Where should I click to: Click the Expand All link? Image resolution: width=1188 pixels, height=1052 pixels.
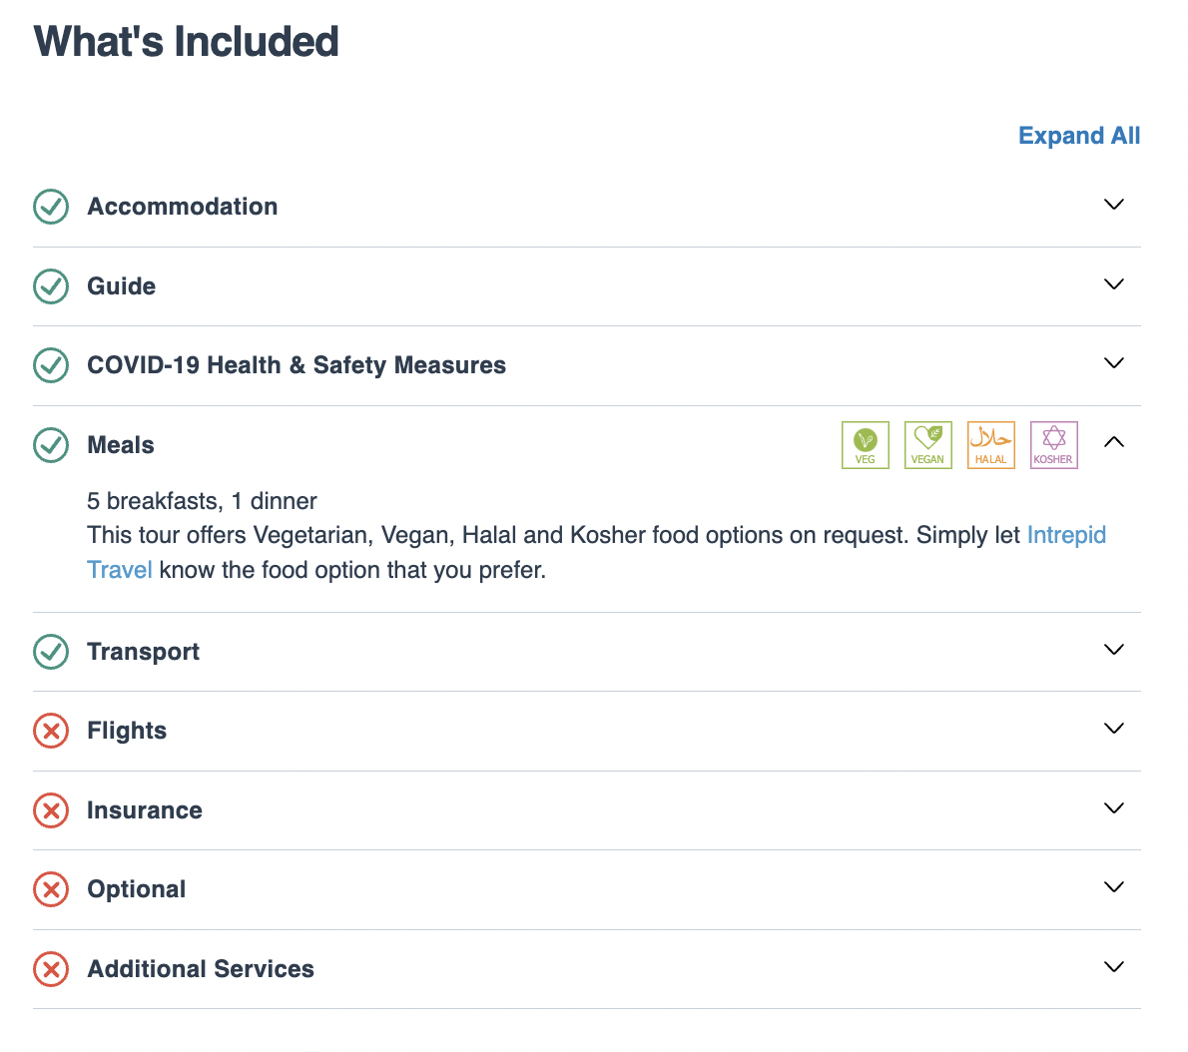point(1079,136)
